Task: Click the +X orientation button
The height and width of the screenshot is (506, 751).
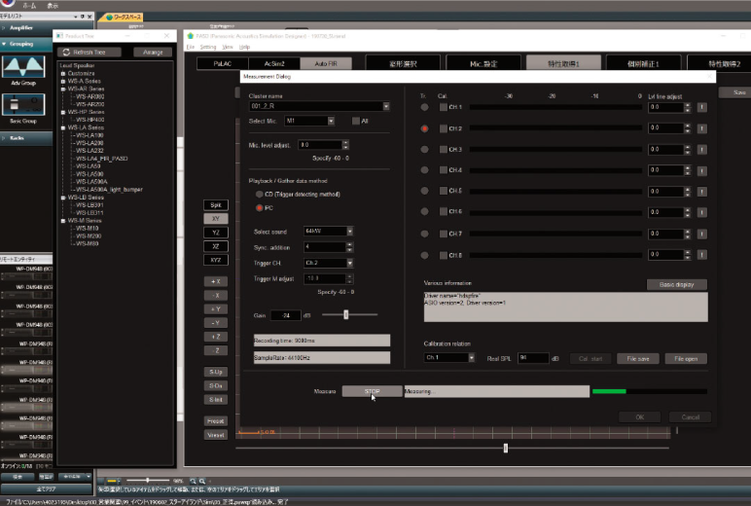Action: pos(215,281)
